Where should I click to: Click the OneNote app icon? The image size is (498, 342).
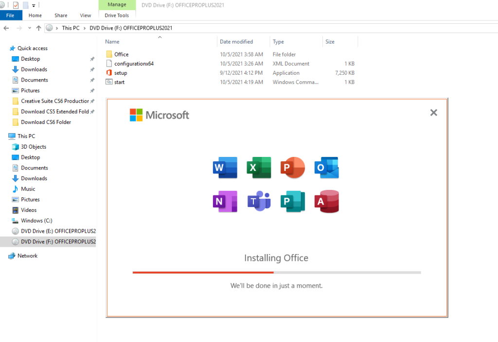(x=225, y=202)
